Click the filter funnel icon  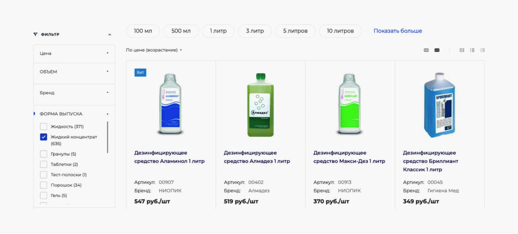click(35, 34)
